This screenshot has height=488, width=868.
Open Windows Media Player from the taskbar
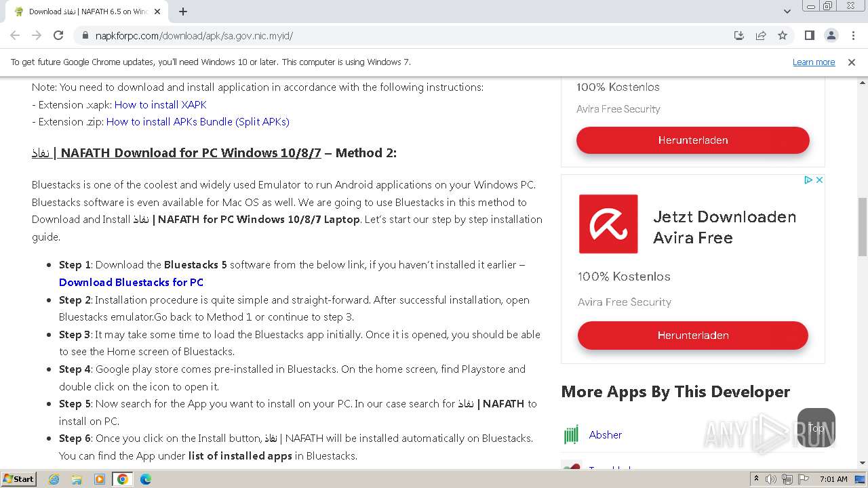coord(100,479)
